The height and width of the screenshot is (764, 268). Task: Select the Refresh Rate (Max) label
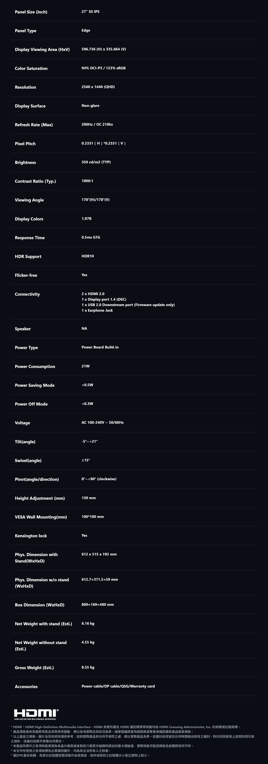pos(34,125)
